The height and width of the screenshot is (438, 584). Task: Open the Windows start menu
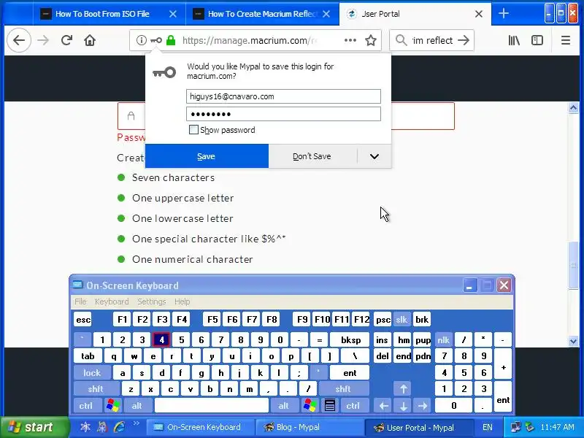coord(34,427)
